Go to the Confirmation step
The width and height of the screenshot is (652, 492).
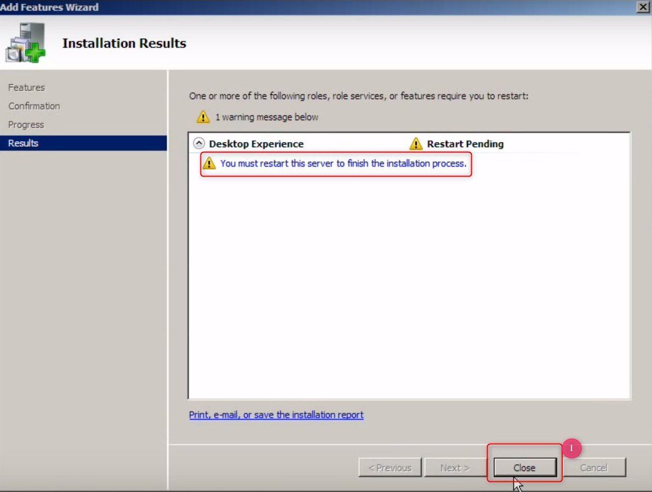pyautogui.click(x=34, y=106)
